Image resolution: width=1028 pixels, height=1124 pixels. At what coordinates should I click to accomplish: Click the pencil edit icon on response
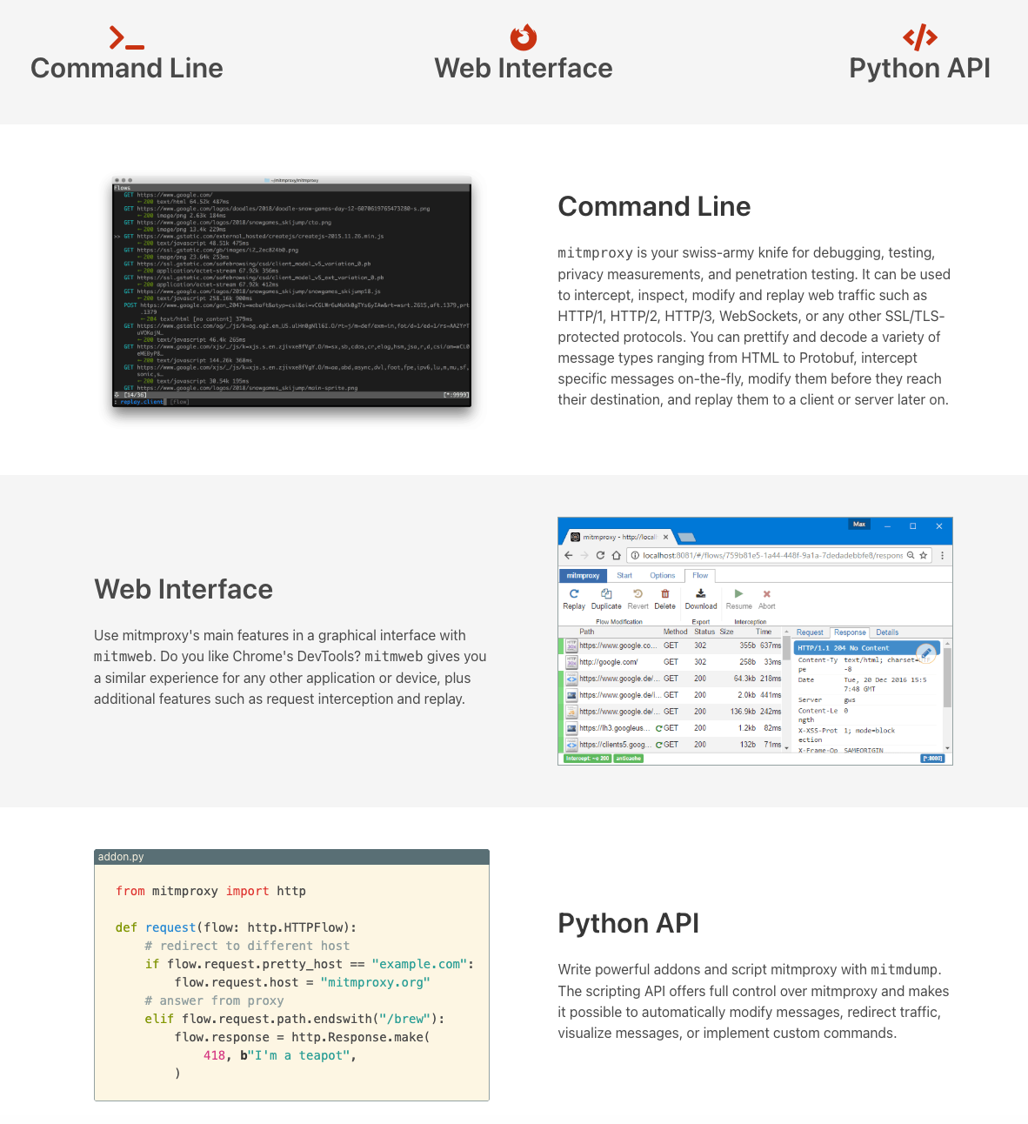coord(926,652)
